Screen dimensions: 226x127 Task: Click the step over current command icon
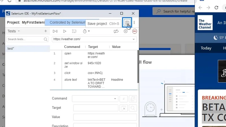tap(74, 31)
